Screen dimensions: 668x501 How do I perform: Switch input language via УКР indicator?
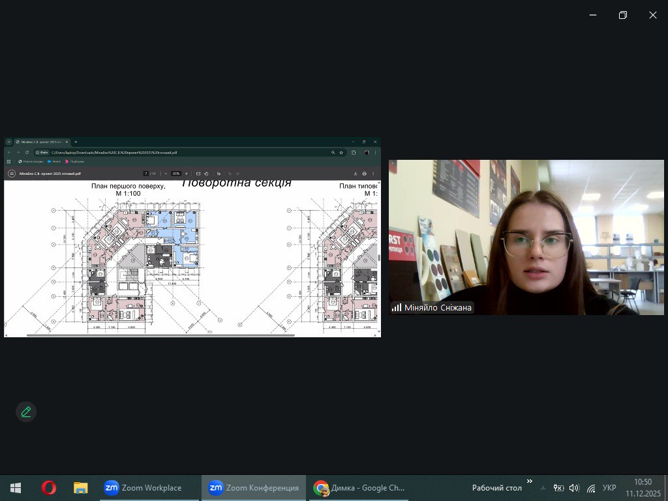609,488
